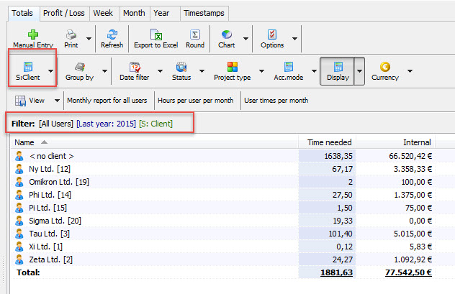Open the Options checklist icon
The image size is (455, 294).
point(271,35)
